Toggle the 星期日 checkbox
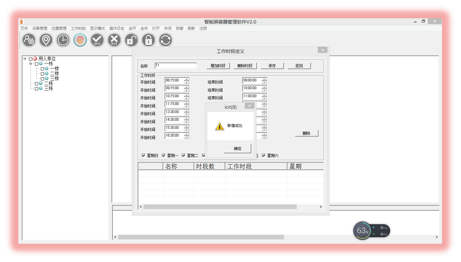The width and height of the screenshot is (461, 262). [x=144, y=155]
